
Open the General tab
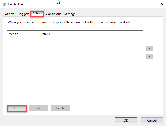(x=10, y=14)
